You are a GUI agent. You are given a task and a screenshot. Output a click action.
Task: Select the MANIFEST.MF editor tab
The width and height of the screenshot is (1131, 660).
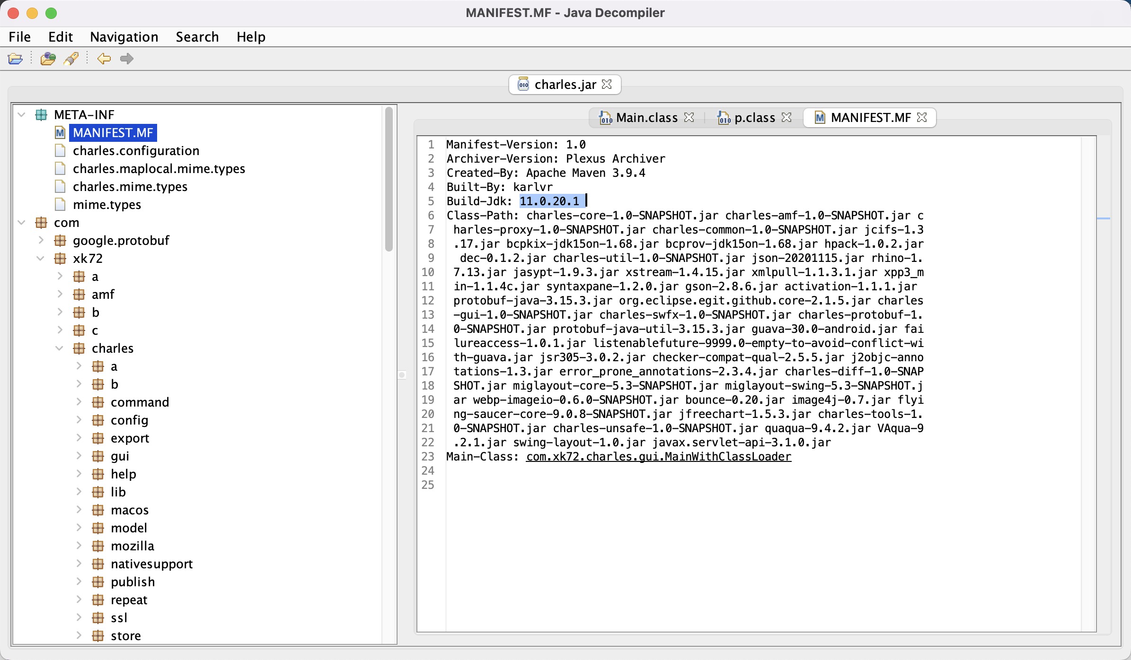871,118
